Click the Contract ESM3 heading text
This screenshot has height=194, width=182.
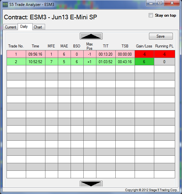click(50, 17)
